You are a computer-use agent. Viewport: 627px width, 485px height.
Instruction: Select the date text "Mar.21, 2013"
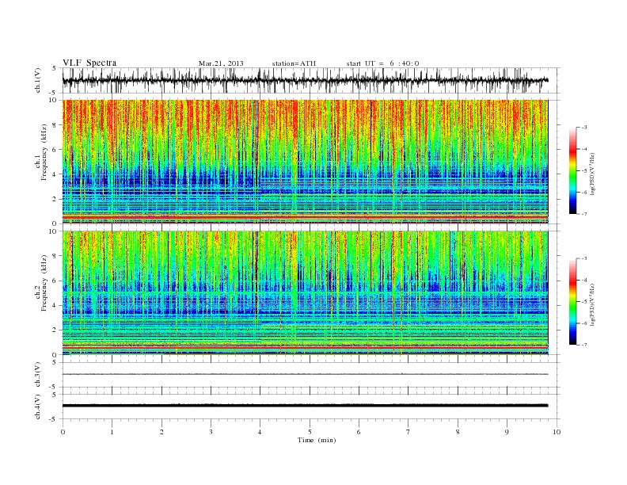pos(221,63)
